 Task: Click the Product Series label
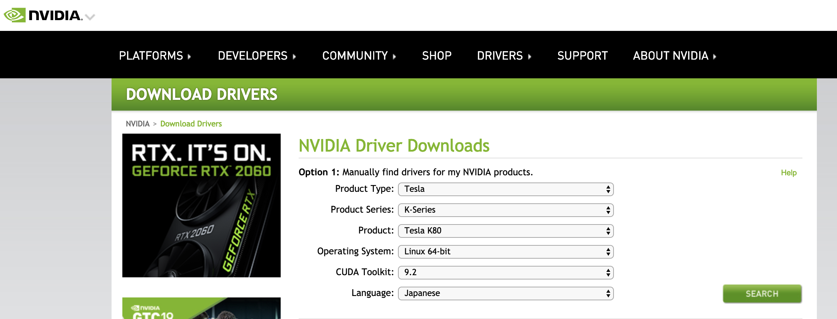362,210
